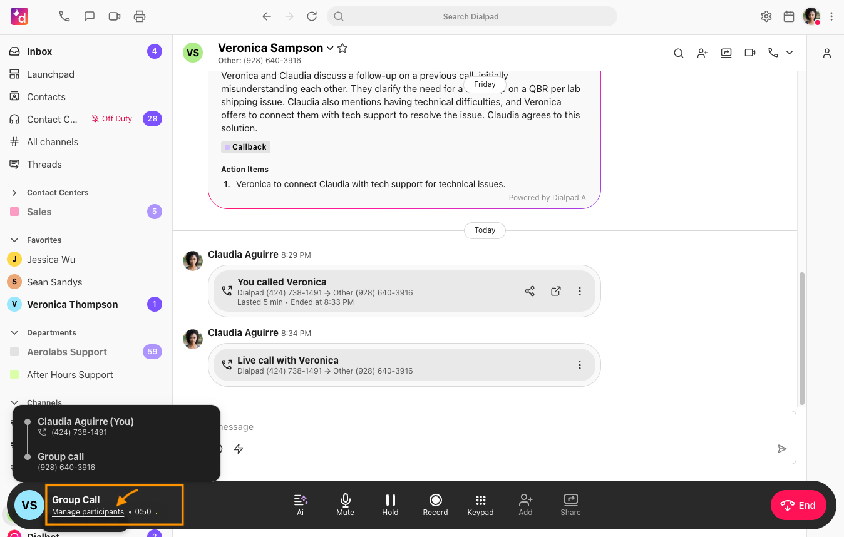Collapse the Channels section
Viewport: 844px width, 537px height.
tap(14, 402)
